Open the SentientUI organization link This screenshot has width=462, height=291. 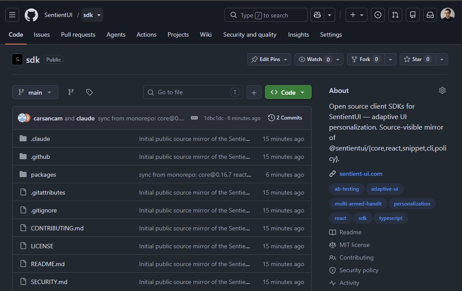(58, 15)
